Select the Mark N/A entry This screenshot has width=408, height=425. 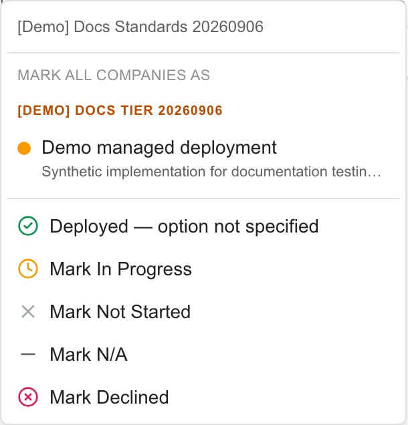[x=203, y=354]
